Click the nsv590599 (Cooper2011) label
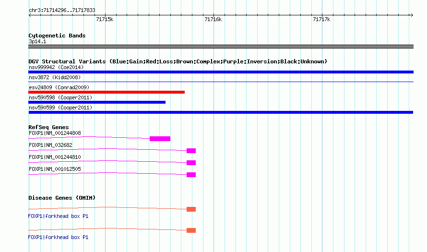 tap(60, 108)
